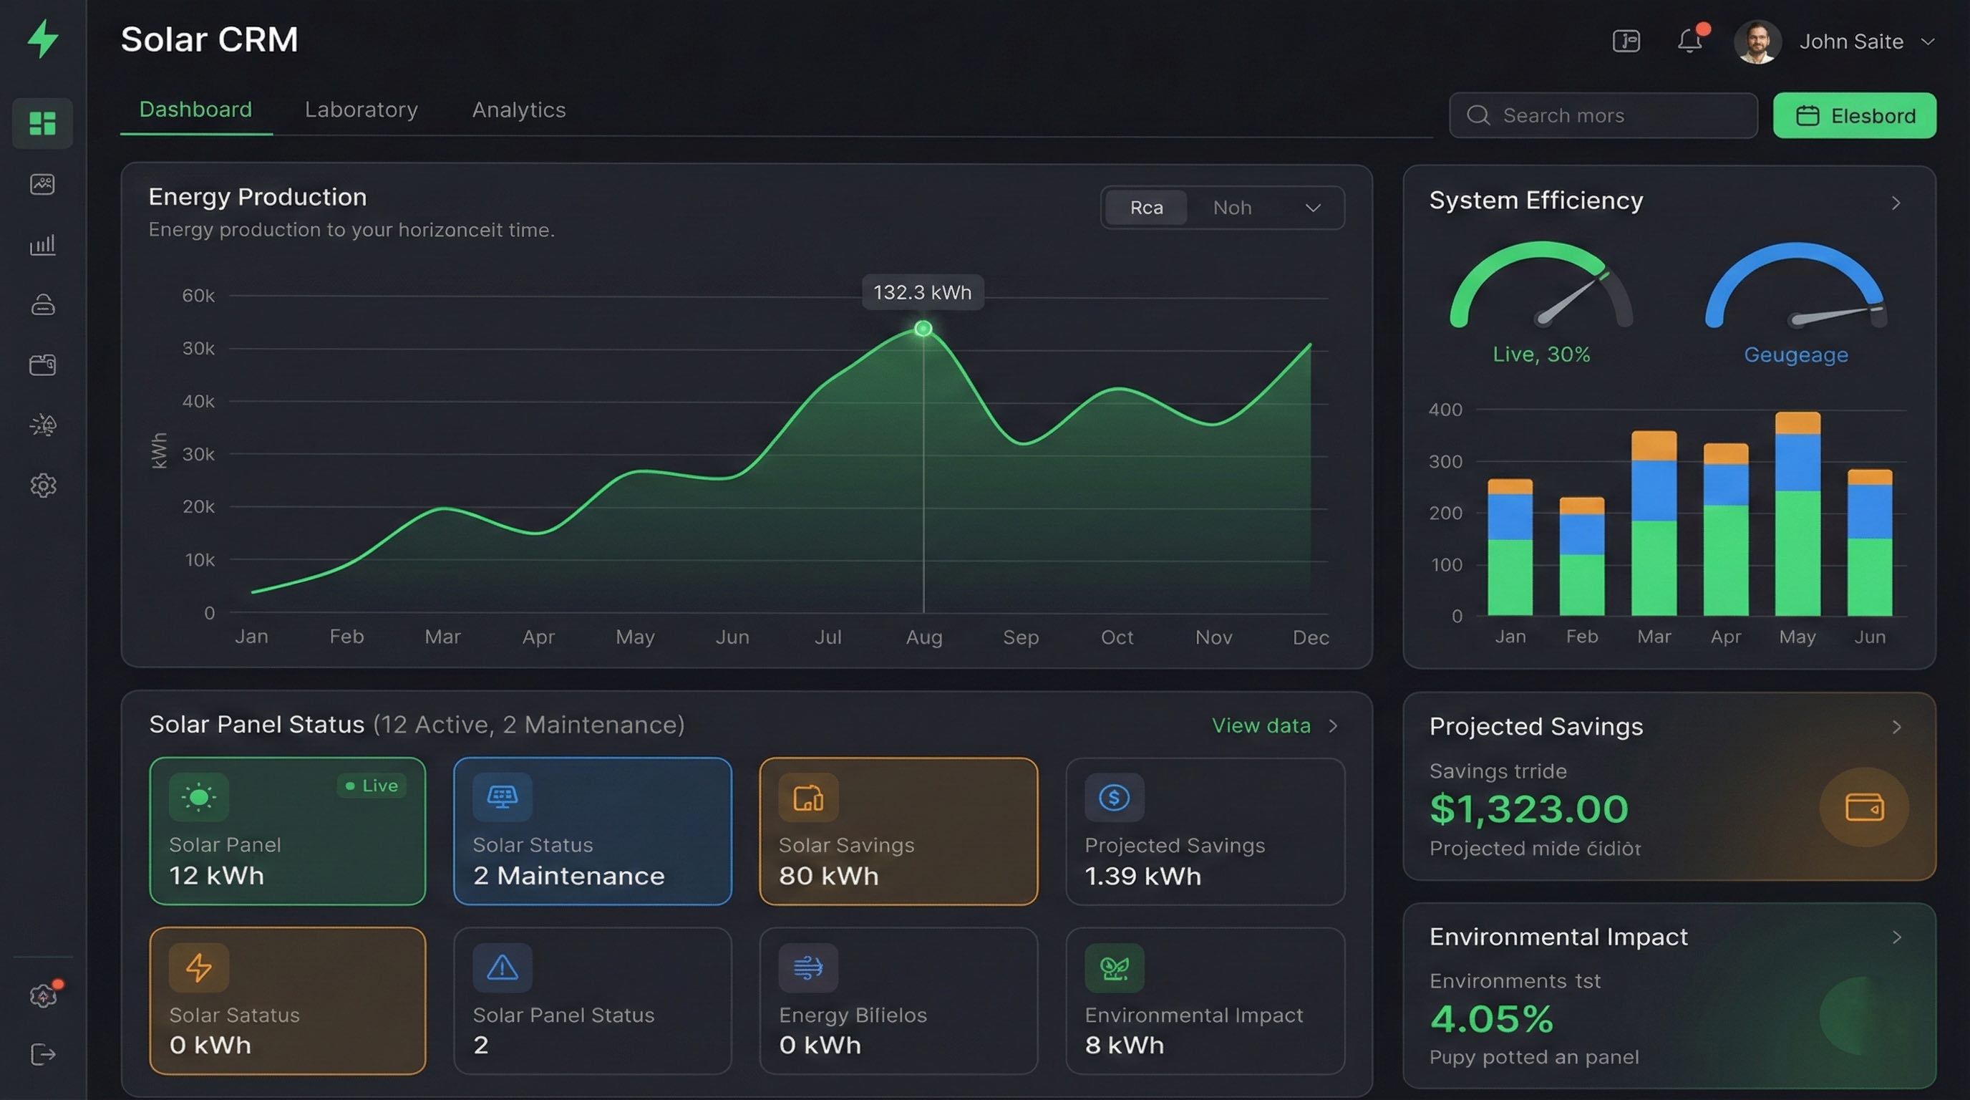Viewport: 1970px width, 1100px height.
Task: Click the logout icon at sidebar bottom
Action: tap(43, 1055)
